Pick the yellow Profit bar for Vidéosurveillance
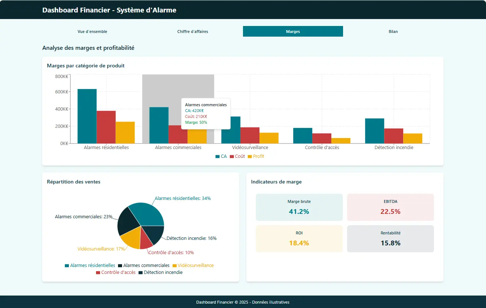486x308 pixels. click(269, 138)
